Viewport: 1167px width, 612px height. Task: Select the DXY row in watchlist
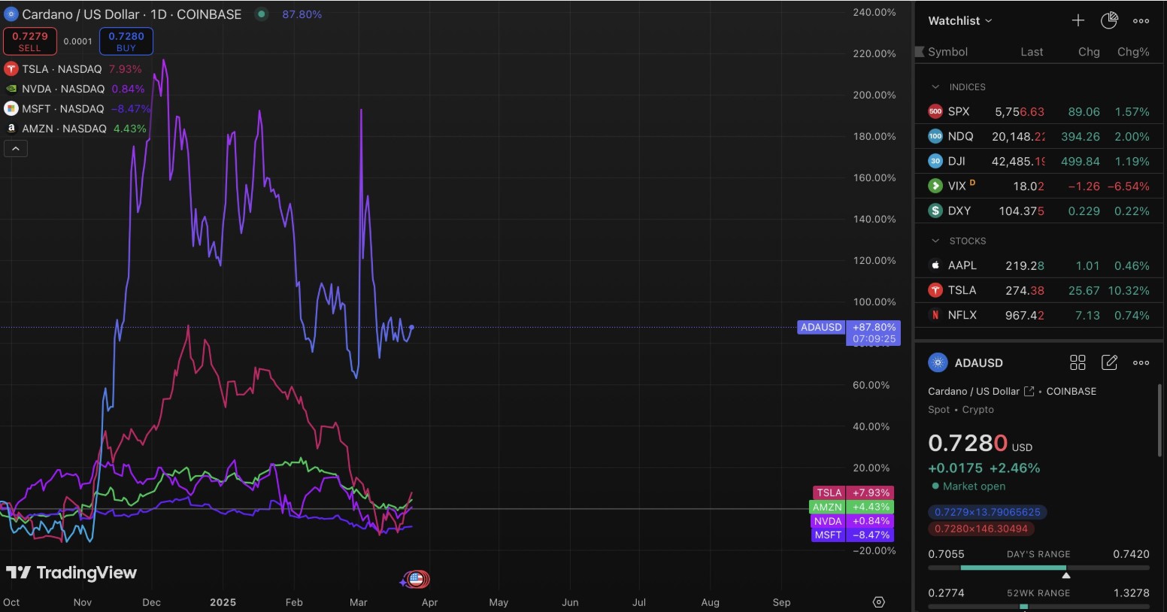[x=1038, y=211]
